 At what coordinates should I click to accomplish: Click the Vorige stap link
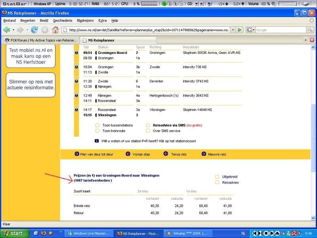141,154
